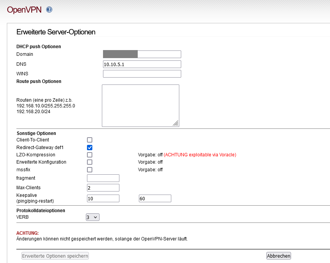The height and width of the screenshot is (263, 330).
Task: Click the Sonstige Optionen heading
Action: coord(36,133)
